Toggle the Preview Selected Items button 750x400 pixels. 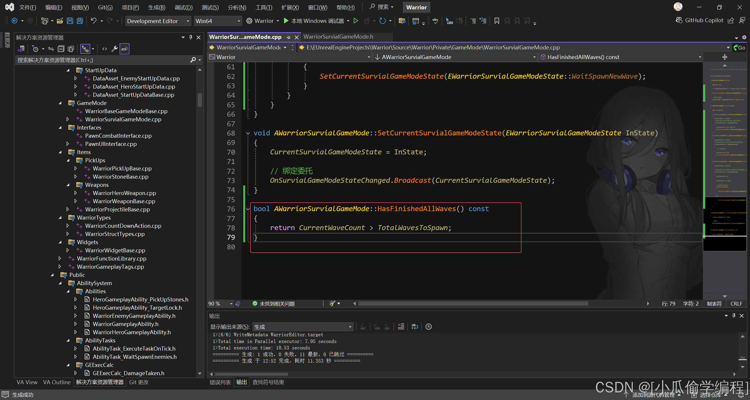click(x=125, y=49)
